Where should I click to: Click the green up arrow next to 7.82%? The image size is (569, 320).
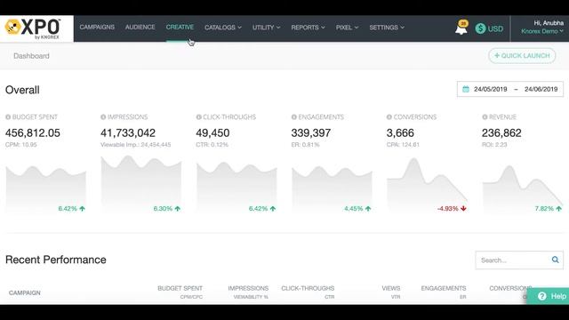pyautogui.click(x=559, y=209)
